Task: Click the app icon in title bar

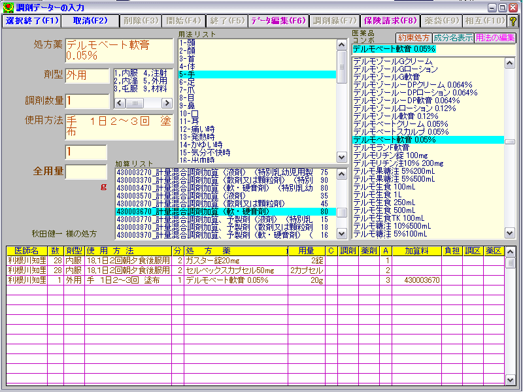Action: click(x=8, y=7)
